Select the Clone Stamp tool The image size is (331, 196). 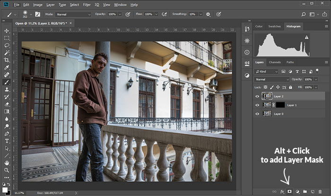(x=7, y=90)
